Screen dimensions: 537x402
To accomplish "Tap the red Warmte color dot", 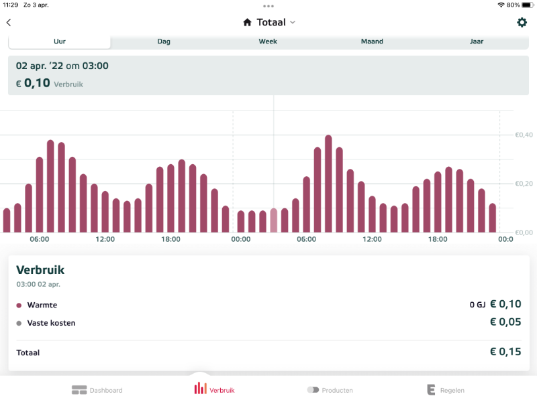I will click(19, 306).
